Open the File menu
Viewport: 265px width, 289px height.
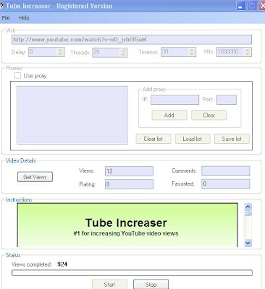pyautogui.click(x=6, y=18)
